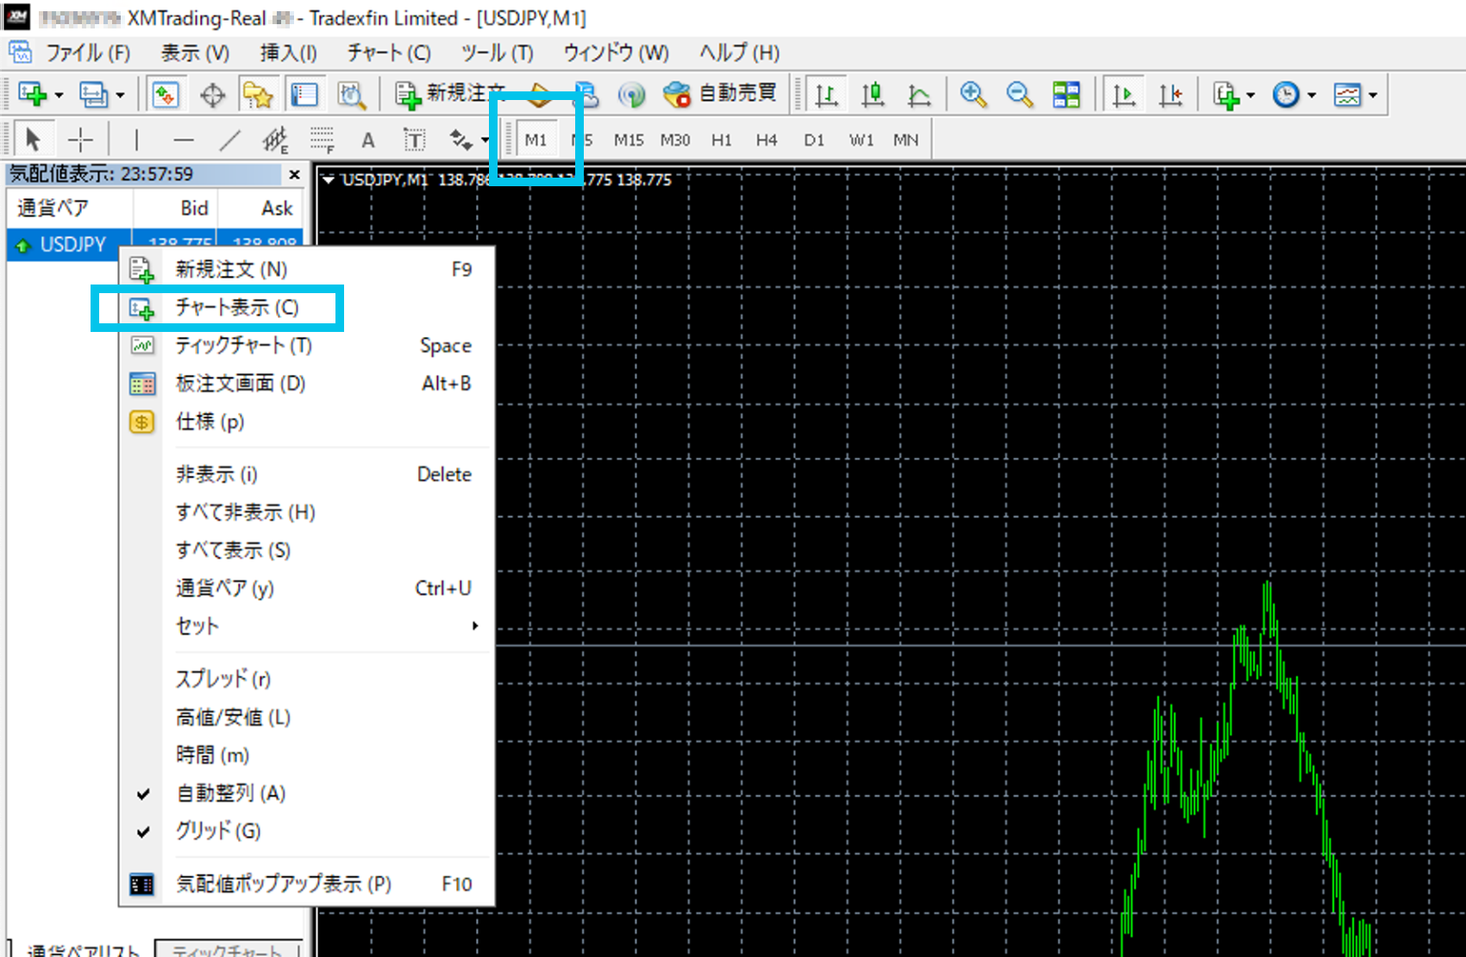Open the Navigator star-folder icon

coord(258,94)
